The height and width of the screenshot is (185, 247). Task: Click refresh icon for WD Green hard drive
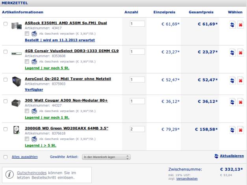(x=232, y=130)
